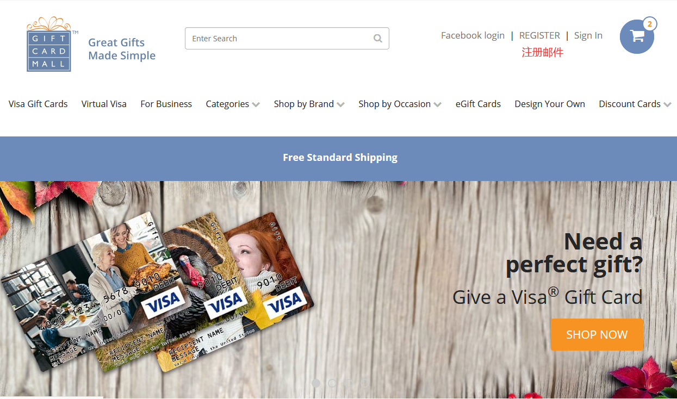Click the REGISTER link
Image resolution: width=677 pixels, height=399 pixels.
(539, 35)
